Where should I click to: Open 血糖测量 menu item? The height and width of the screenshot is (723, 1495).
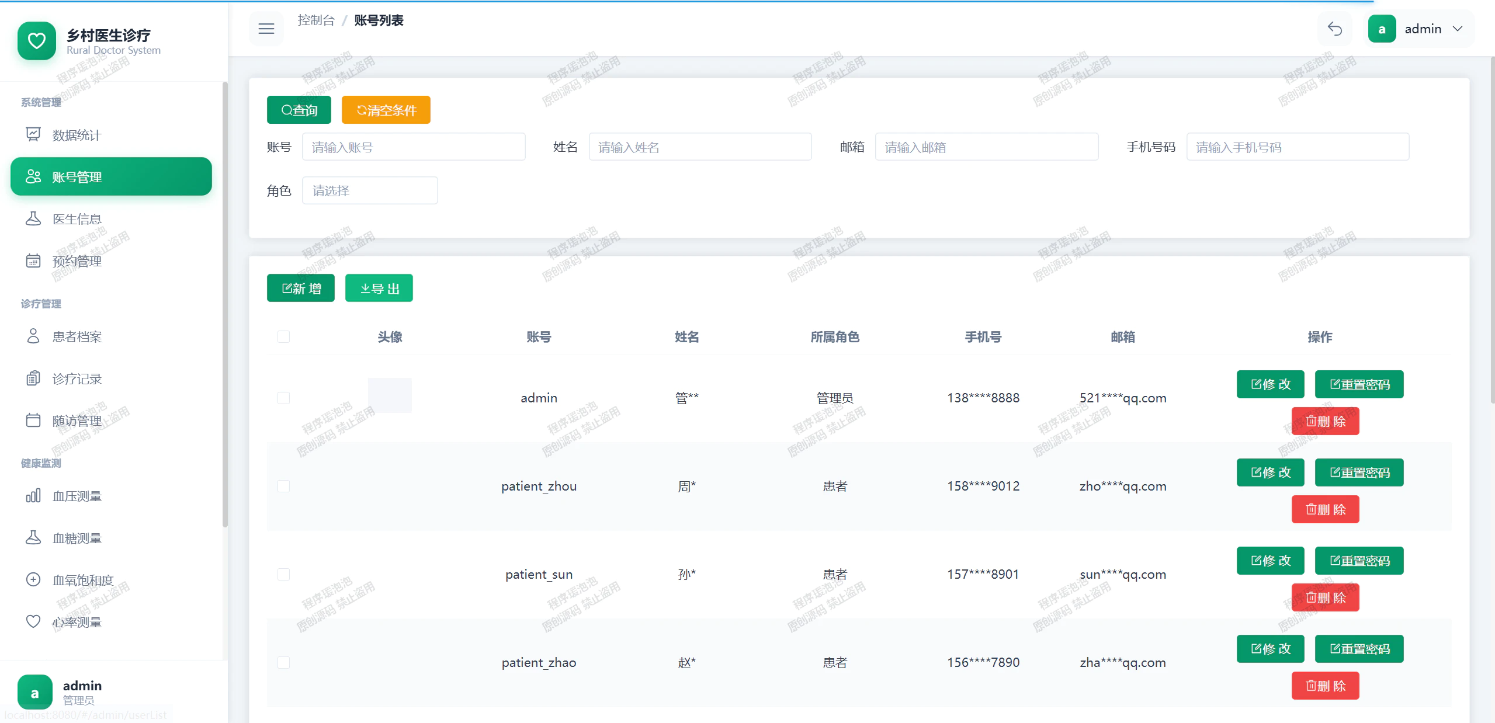[111, 538]
